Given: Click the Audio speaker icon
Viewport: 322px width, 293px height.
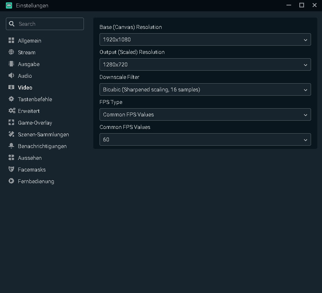Looking at the screenshot, I should [11, 76].
